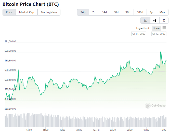Toggle Linear scale

pyautogui.click(x=156, y=28)
